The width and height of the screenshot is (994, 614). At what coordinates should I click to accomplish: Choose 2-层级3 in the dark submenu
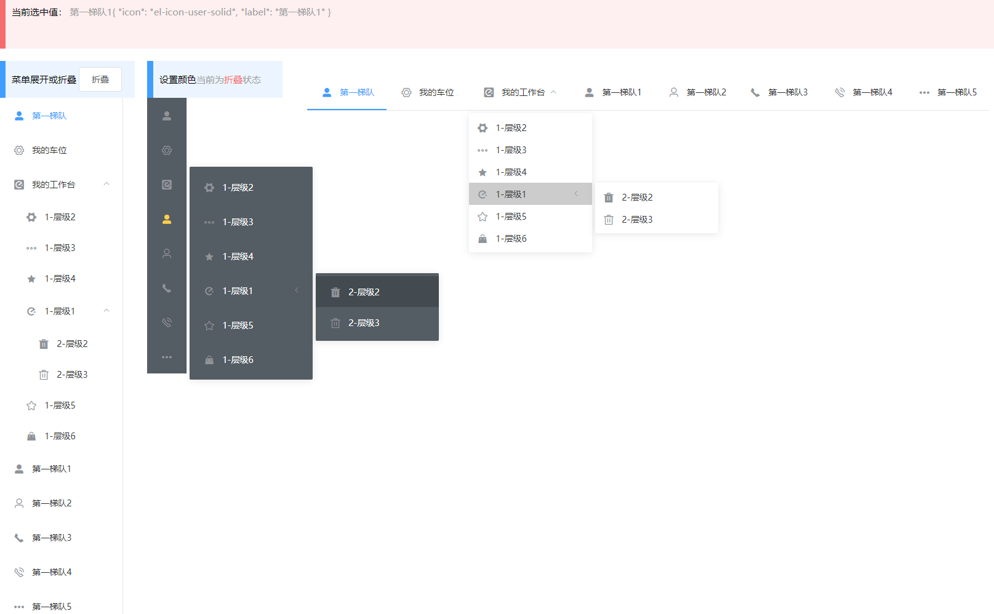pos(377,323)
